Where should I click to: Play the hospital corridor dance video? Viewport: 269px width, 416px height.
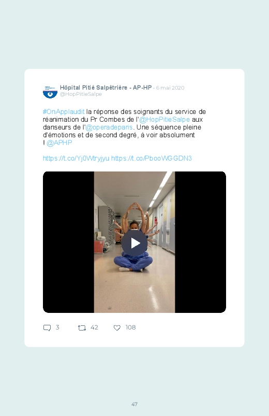[x=134, y=243]
